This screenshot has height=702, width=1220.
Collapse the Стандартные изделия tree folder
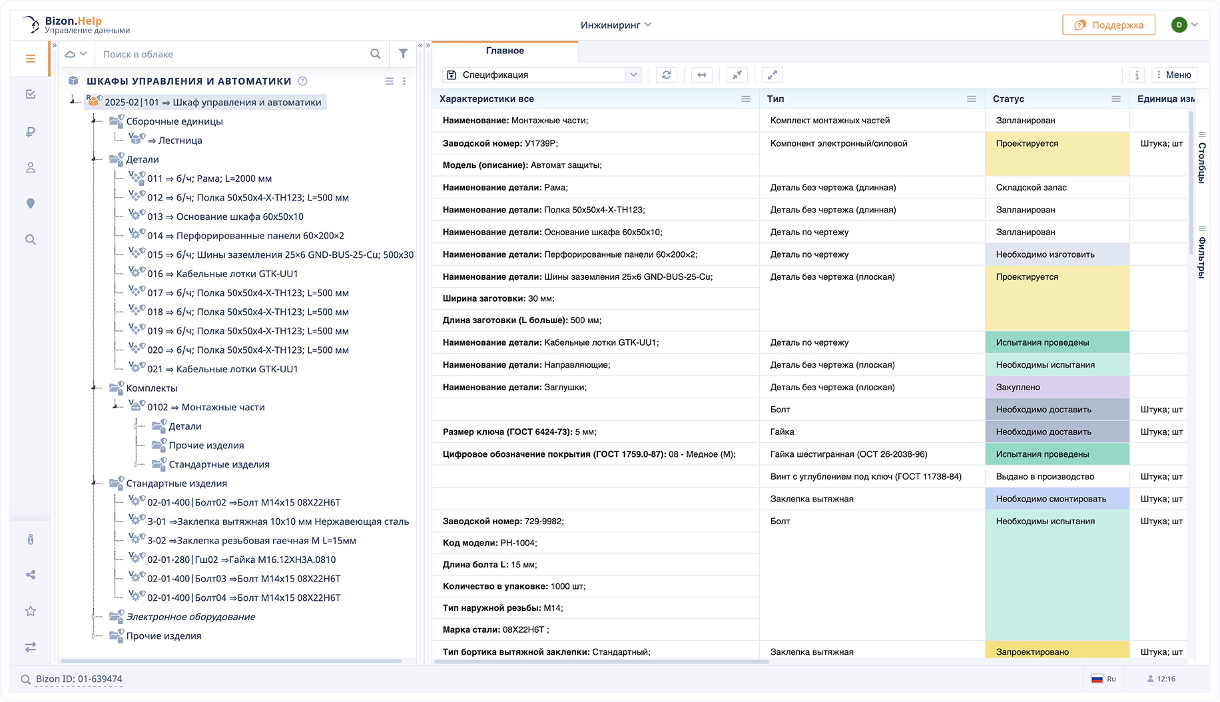(x=95, y=484)
